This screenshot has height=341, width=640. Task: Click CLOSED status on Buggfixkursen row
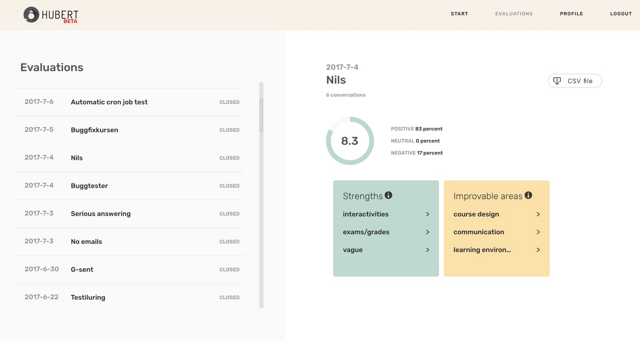pos(230,130)
